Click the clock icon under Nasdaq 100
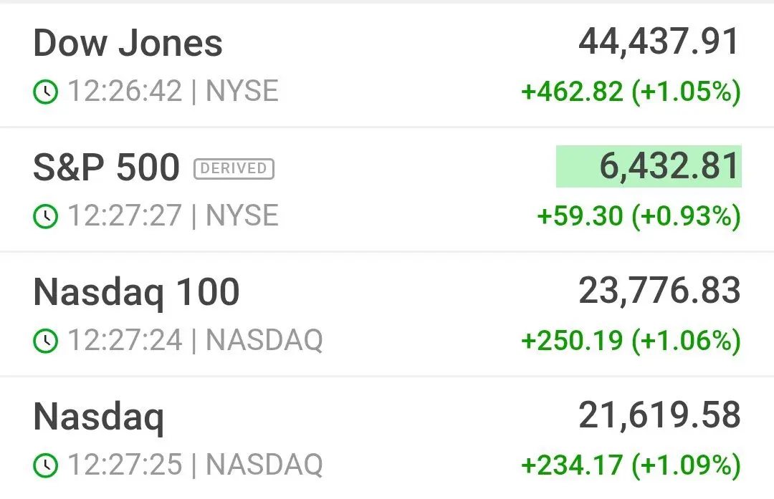774x499 pixels. [x=45, y=341]
